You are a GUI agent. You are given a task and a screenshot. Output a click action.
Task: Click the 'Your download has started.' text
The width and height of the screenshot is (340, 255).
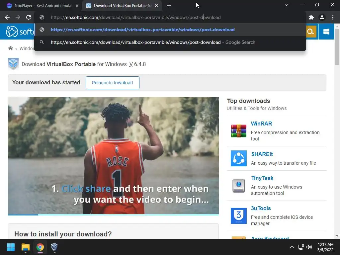(x=47, y=82)
